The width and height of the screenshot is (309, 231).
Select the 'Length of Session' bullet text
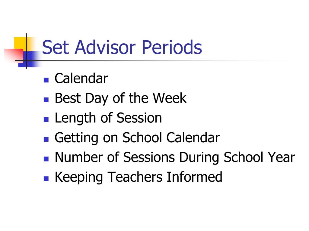[x=108, y=118]
